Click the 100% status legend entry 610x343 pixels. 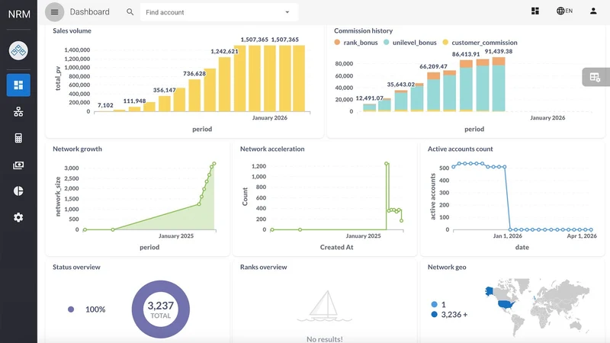95,309
